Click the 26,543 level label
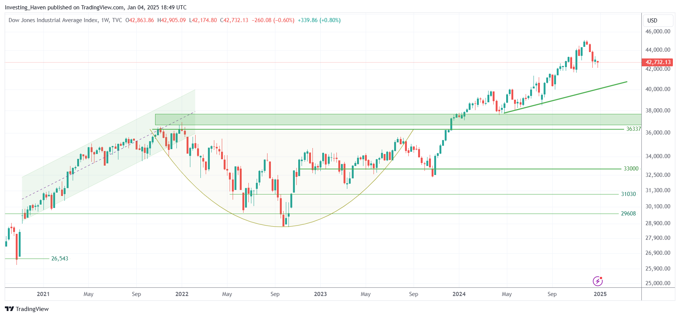The image size is (680, 317). click(x=60, y=259)
